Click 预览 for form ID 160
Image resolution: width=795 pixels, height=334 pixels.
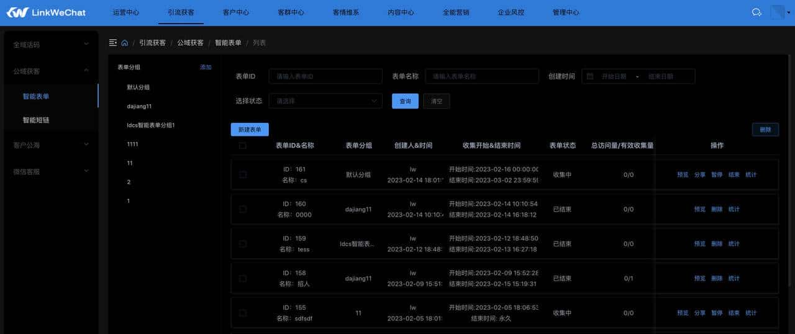point(700,210)
